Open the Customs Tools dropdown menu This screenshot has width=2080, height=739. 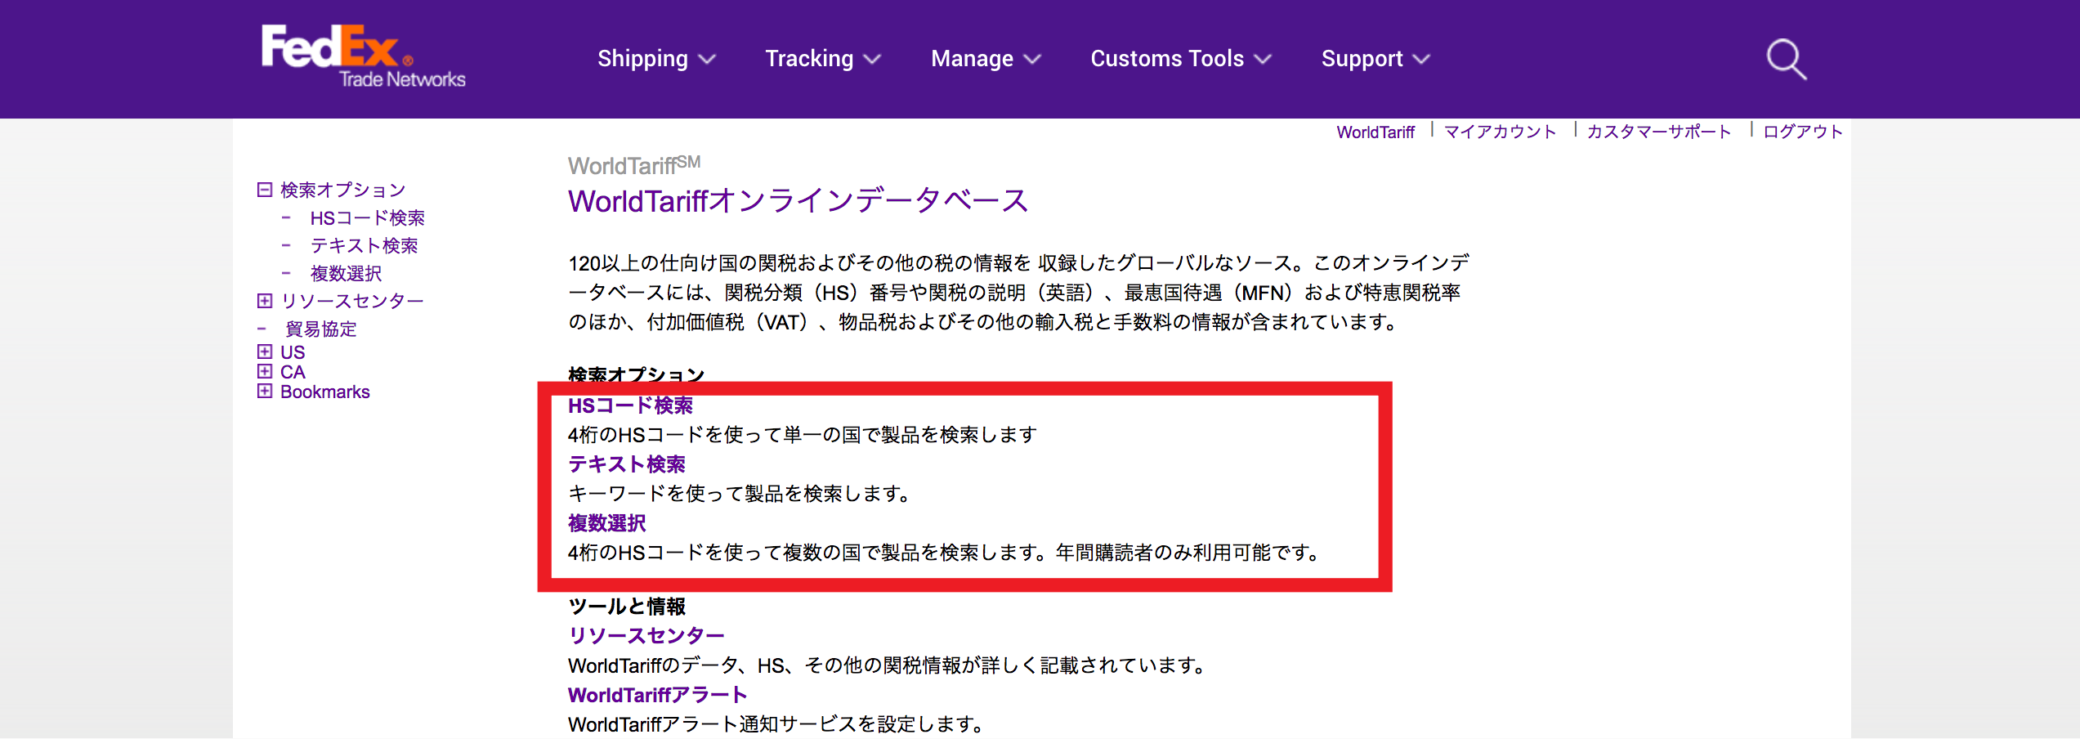pos(1181,59)
